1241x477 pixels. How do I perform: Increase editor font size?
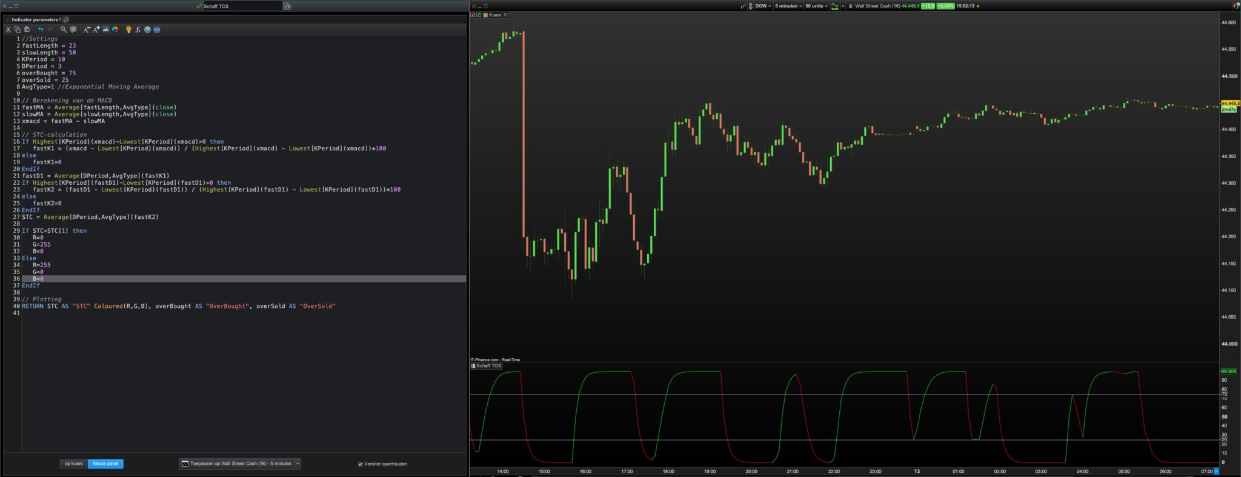tap(96, 29)
